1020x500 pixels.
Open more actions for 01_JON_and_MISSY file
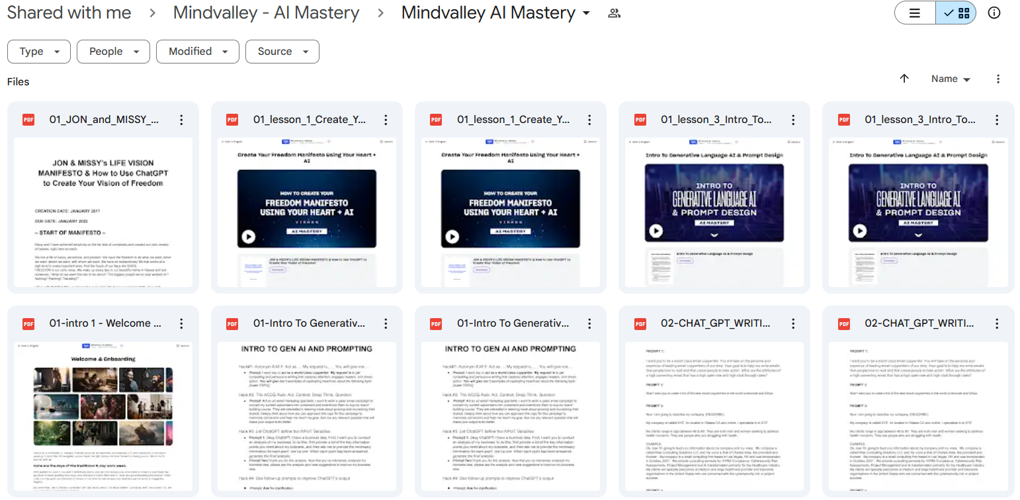181,120
